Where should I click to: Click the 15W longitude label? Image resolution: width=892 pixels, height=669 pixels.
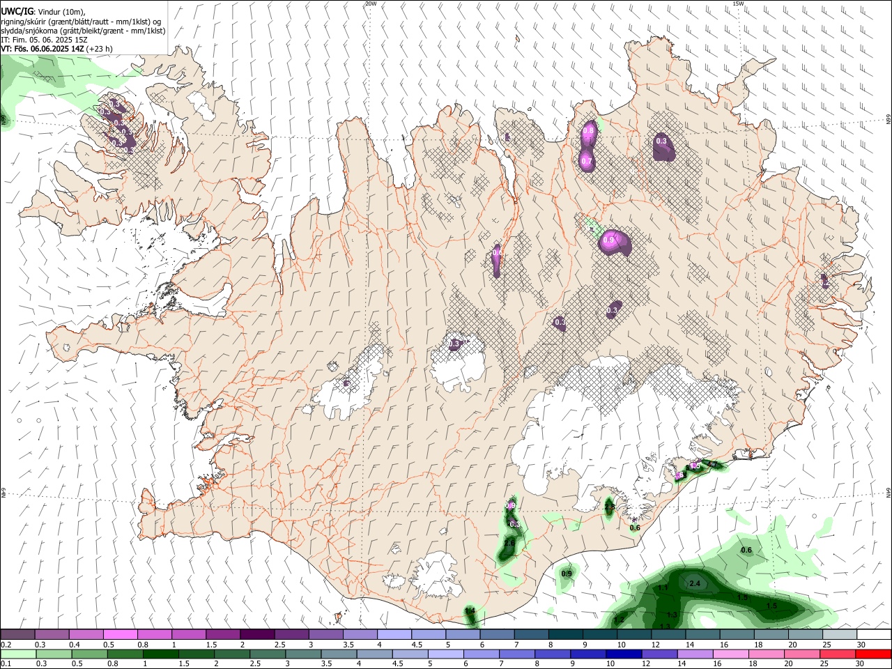click(x=738, y=3)
